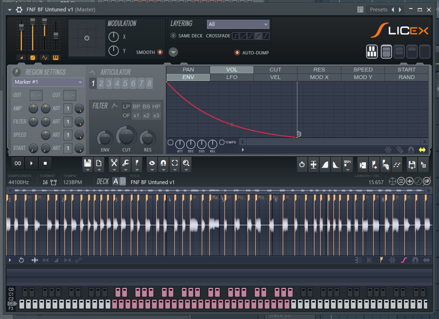Click the wrench edit-tool icon

click(125, 163)
